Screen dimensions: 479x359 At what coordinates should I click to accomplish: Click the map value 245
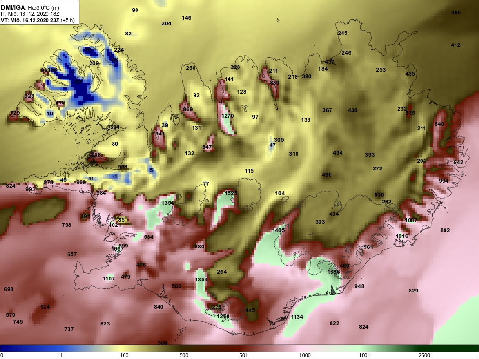342,33
